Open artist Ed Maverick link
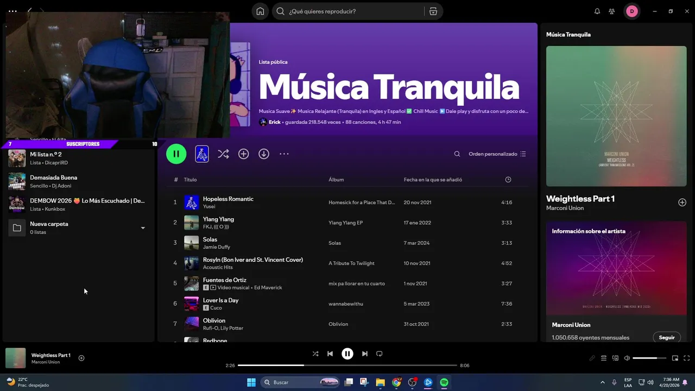Viewport: 695px width, 391px height. pyautogui.click(x=268, y=288)
